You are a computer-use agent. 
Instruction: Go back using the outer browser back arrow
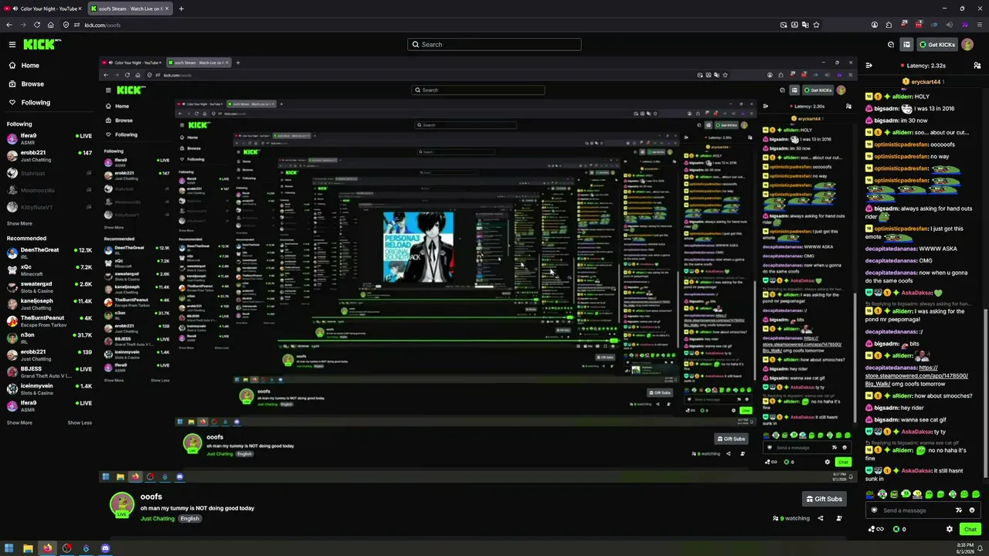[x=9, y=25]
